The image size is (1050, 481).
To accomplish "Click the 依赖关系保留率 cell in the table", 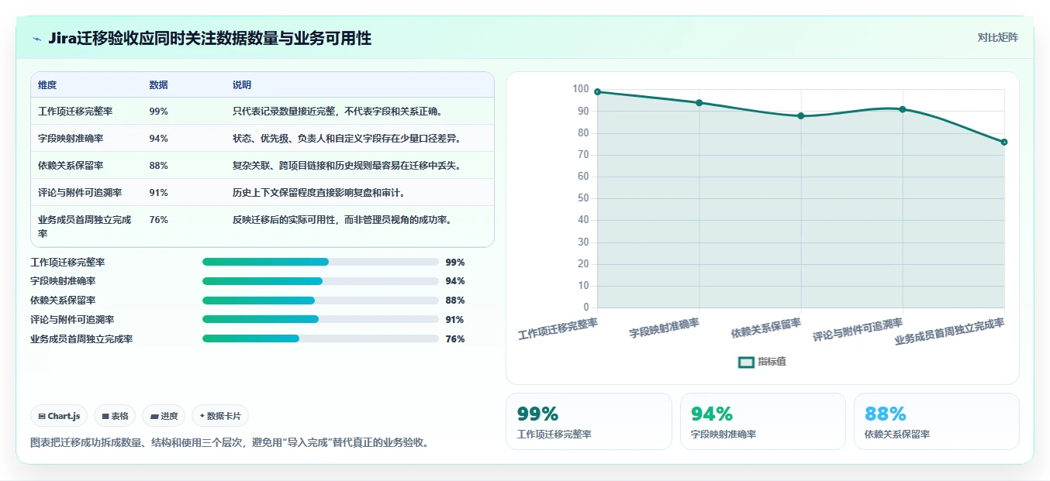I will pos(71,166).
